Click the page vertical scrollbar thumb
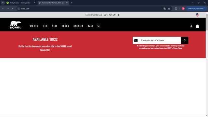Viewport: 208px width, 117px height. (207, 22)
